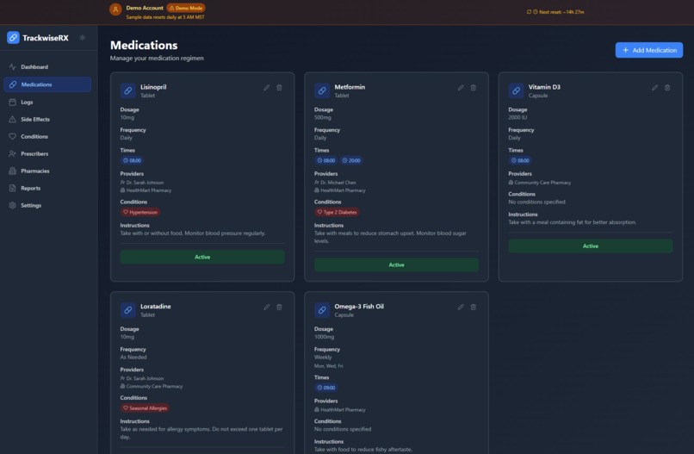Click the Demo Account name

point(145,8)
